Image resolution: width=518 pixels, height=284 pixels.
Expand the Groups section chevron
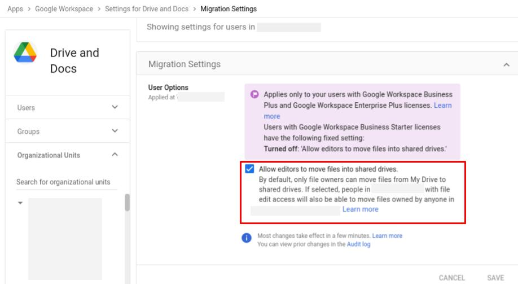coord(115,131)
